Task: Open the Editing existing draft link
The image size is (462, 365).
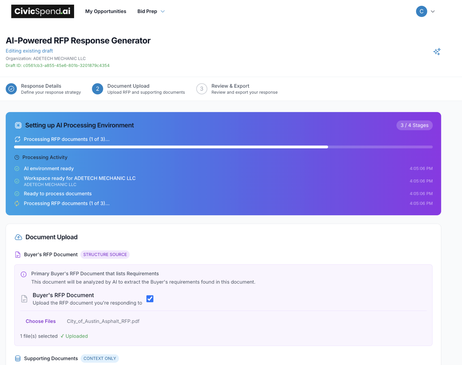Action: click(29, 51)
